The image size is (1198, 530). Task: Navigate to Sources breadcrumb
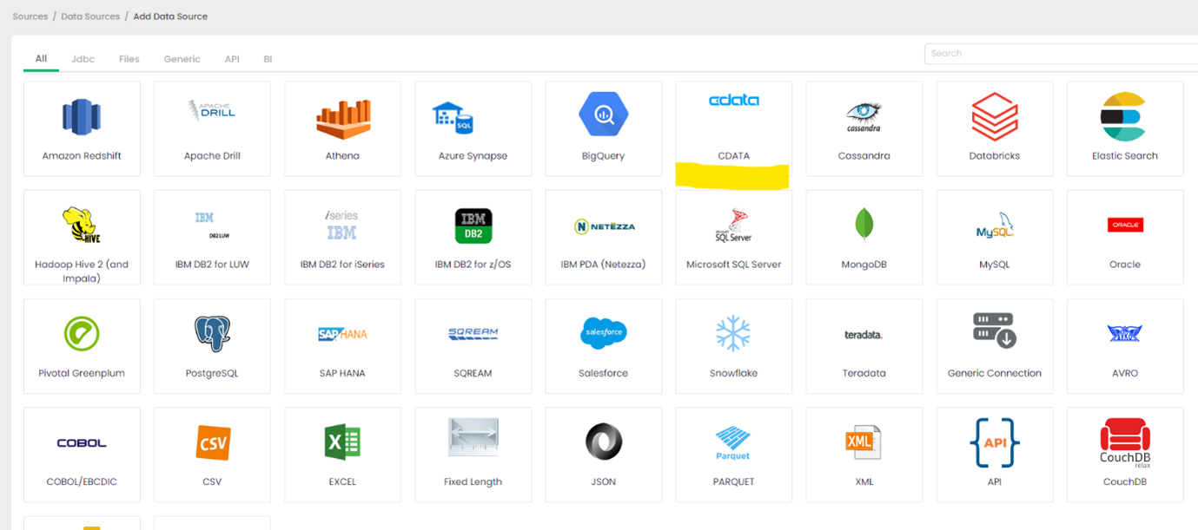[30, 16]
